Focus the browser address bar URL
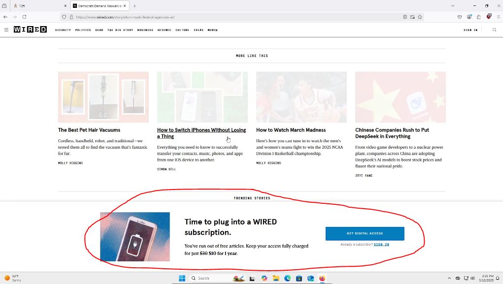 coord(237,17)
